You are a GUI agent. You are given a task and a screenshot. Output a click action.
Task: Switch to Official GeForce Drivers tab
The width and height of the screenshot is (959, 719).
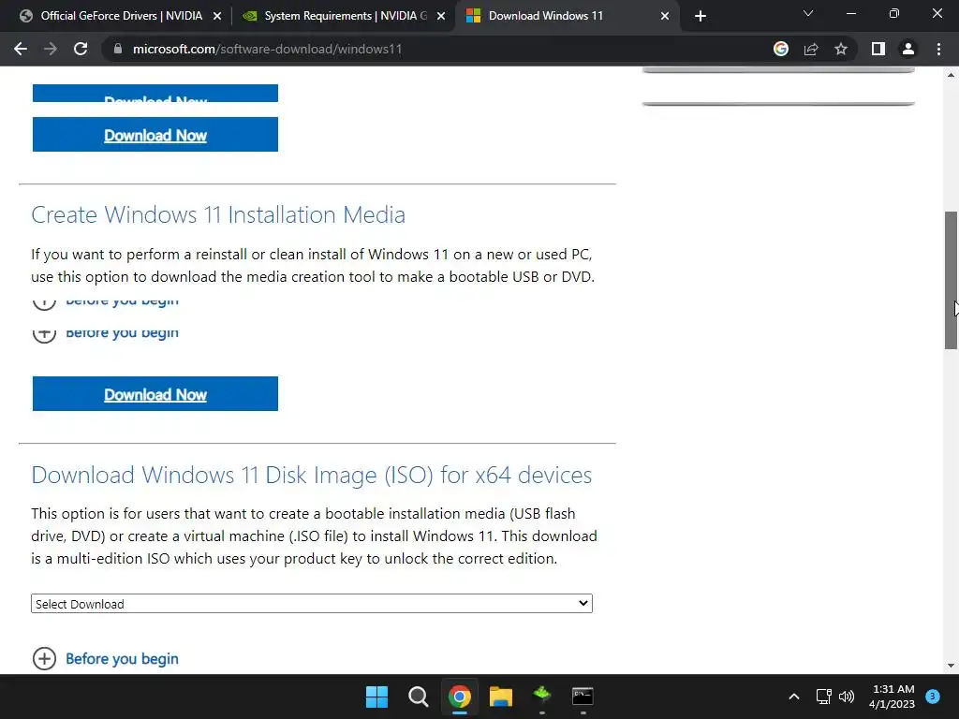(x=121, y=16)
